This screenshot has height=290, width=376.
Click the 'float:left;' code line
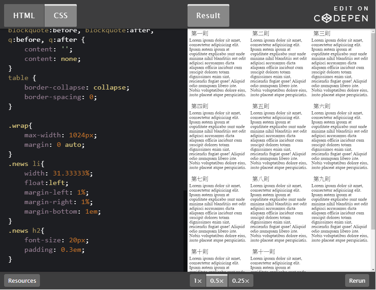[46, 183]
